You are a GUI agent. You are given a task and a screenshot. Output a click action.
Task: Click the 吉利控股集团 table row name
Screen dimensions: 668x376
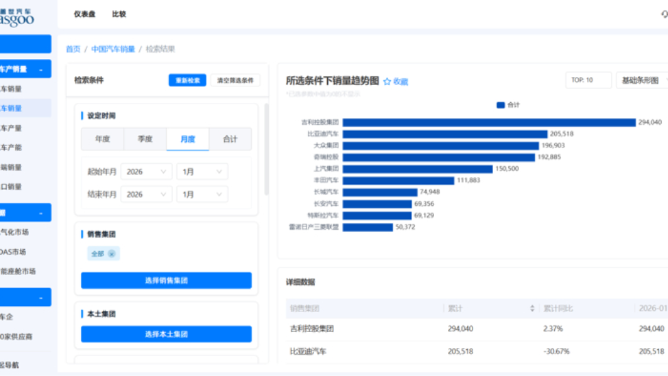(x=312, y=329)
